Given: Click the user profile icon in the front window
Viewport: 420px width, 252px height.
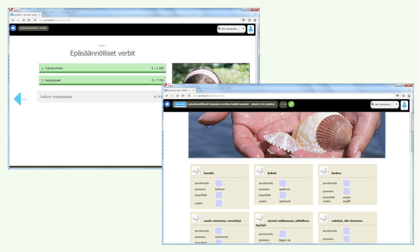Looking at the screenshot, I should [x=405, y=105].
